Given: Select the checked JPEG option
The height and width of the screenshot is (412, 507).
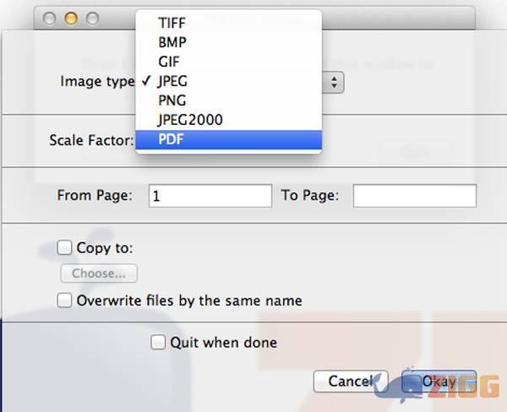Looking at the screenshot, I should pos(172,81).
